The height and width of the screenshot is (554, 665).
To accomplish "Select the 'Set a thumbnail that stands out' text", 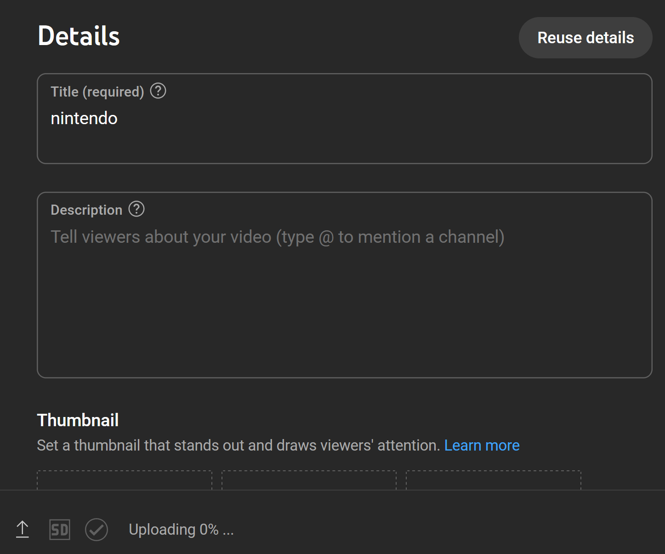I will pyautogui.click(x=239, y=445).
